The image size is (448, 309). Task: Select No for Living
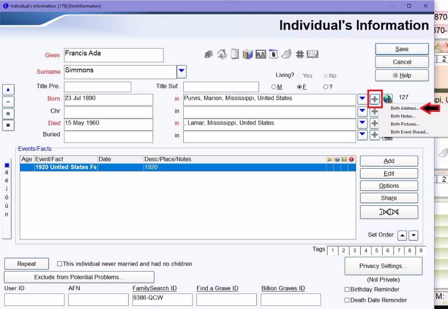click(325, 76)
